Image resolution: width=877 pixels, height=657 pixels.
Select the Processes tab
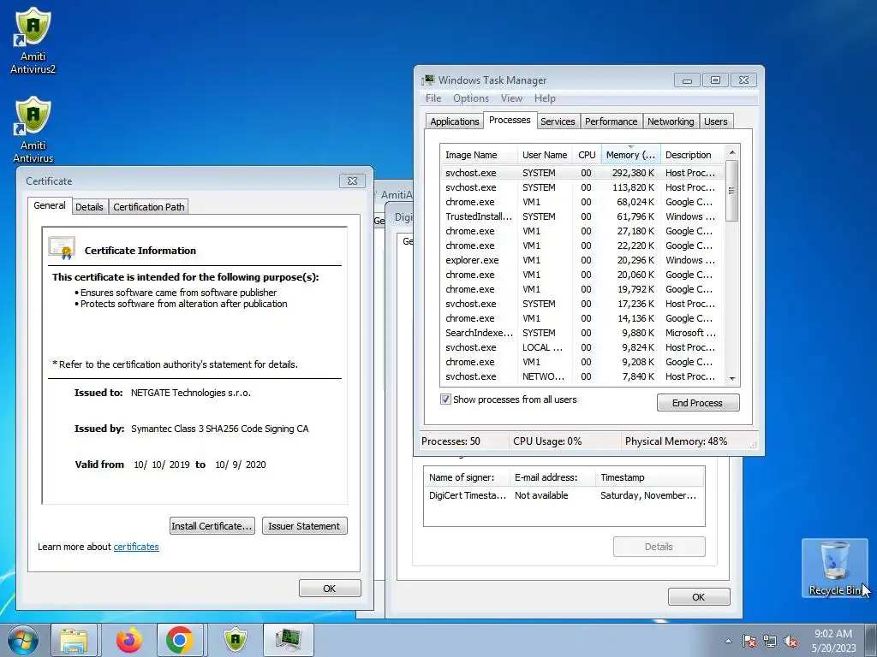click(x=510, y=120)
